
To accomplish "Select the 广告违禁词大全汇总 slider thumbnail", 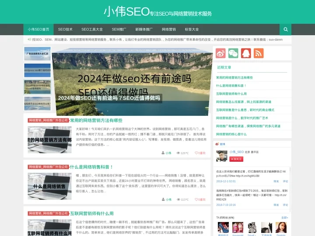I will click(x=37, y=54).
